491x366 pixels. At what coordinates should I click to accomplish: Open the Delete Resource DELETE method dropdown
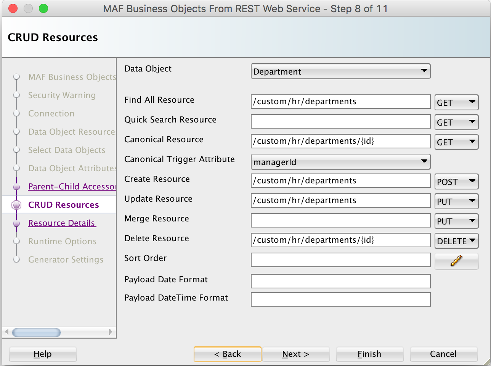[x=456, y=241]
